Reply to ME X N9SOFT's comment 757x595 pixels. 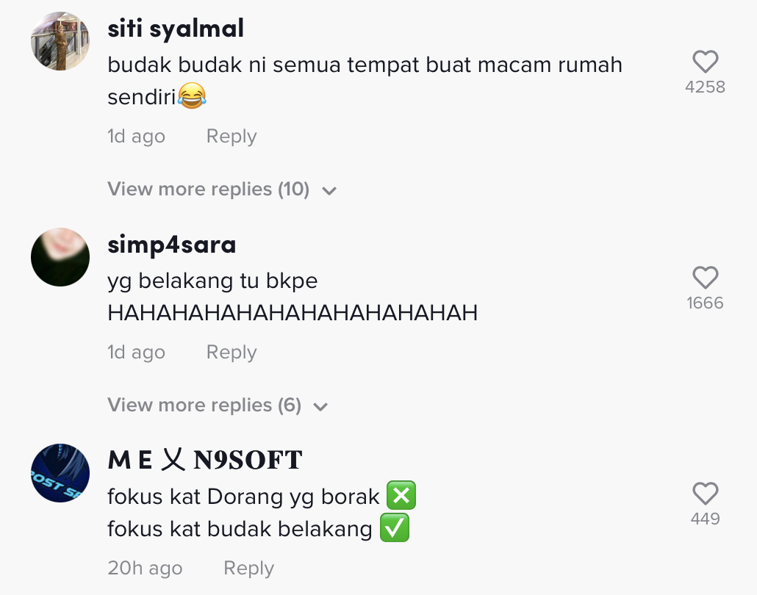[248, 569]
